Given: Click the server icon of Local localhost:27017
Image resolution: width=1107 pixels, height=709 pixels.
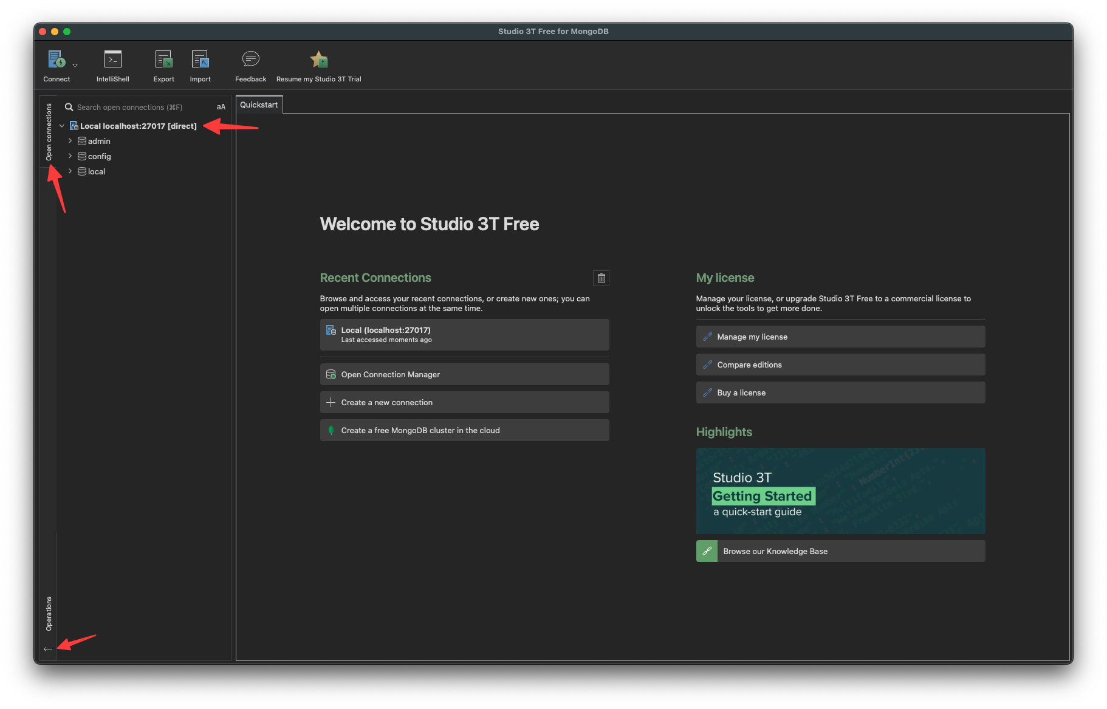Looking at the screenshot, I should (x=74, y=126).
